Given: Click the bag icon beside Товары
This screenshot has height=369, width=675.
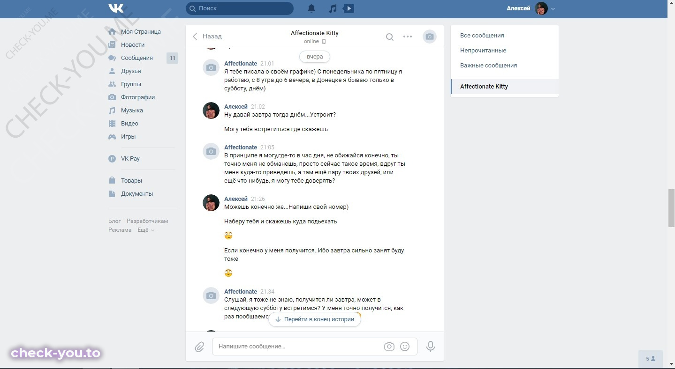Looking at the screenshot, I should [112, 181].
